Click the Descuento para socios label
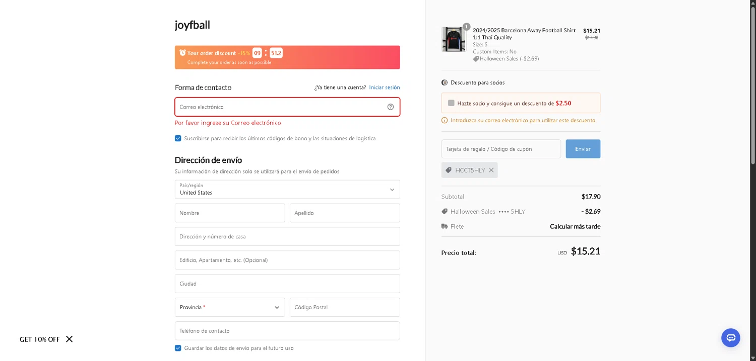 pyautogui.click(x=478, y=82)
